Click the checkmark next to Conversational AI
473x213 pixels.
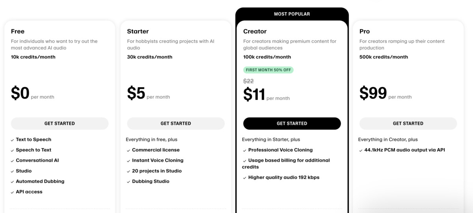[x=12, y=161]
